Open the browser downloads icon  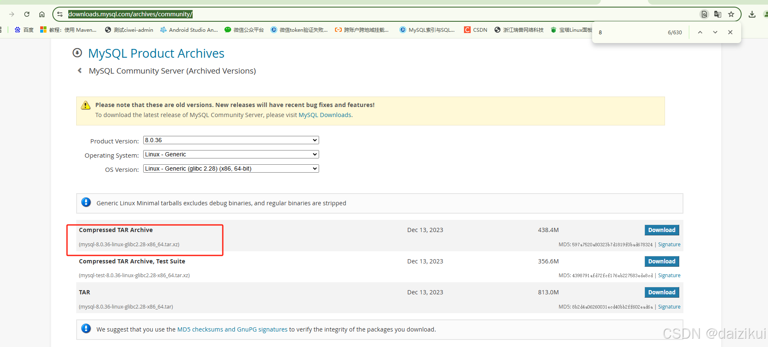pos(752,14)
